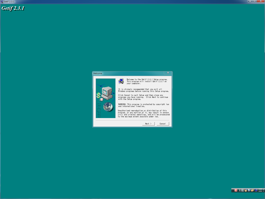Open the IME tools (toolbox) icon
Viewport: 265px width, 199px height.
253,190
